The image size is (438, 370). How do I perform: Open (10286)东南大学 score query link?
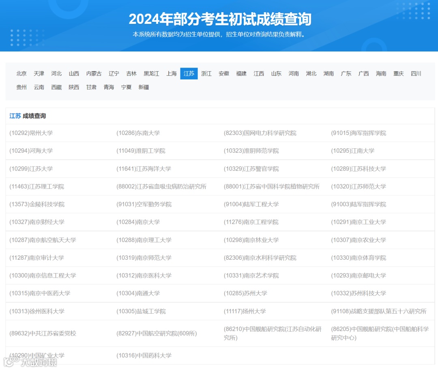pos(138,133)
